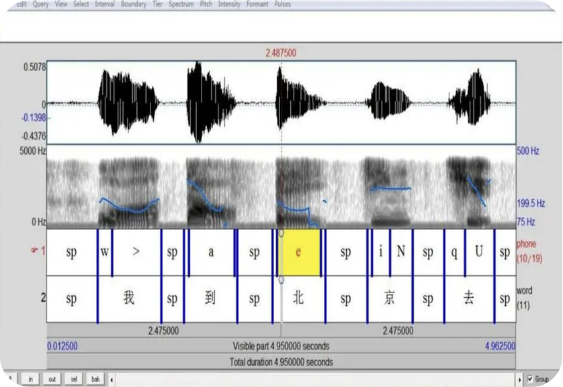
Task: Select the last 'sp' interval in word tier
Action: coord(505,298)
